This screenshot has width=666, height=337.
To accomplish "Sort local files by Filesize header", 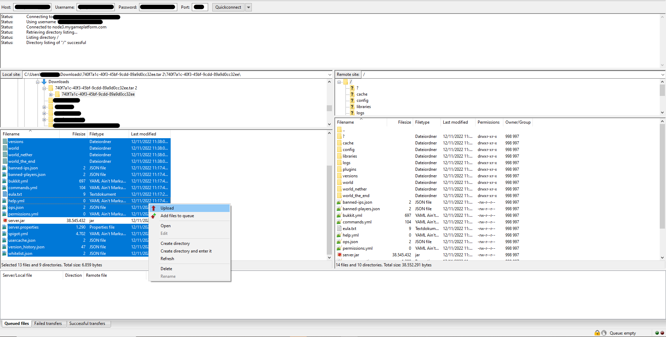I will pos(73,134).
